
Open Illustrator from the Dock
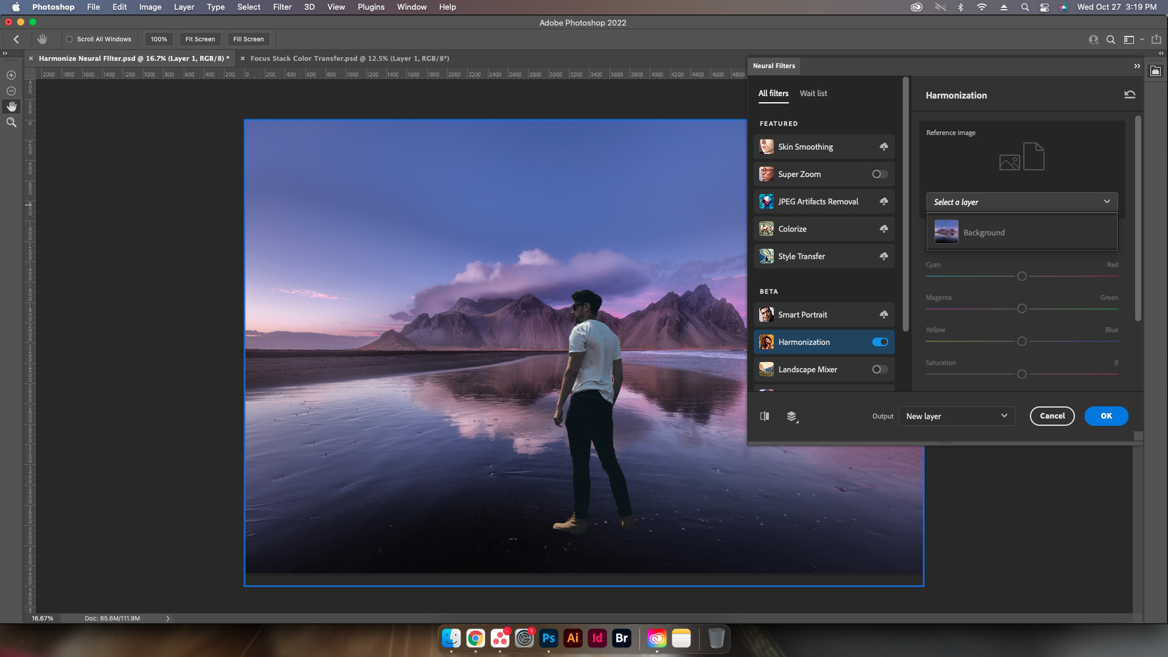572,638
